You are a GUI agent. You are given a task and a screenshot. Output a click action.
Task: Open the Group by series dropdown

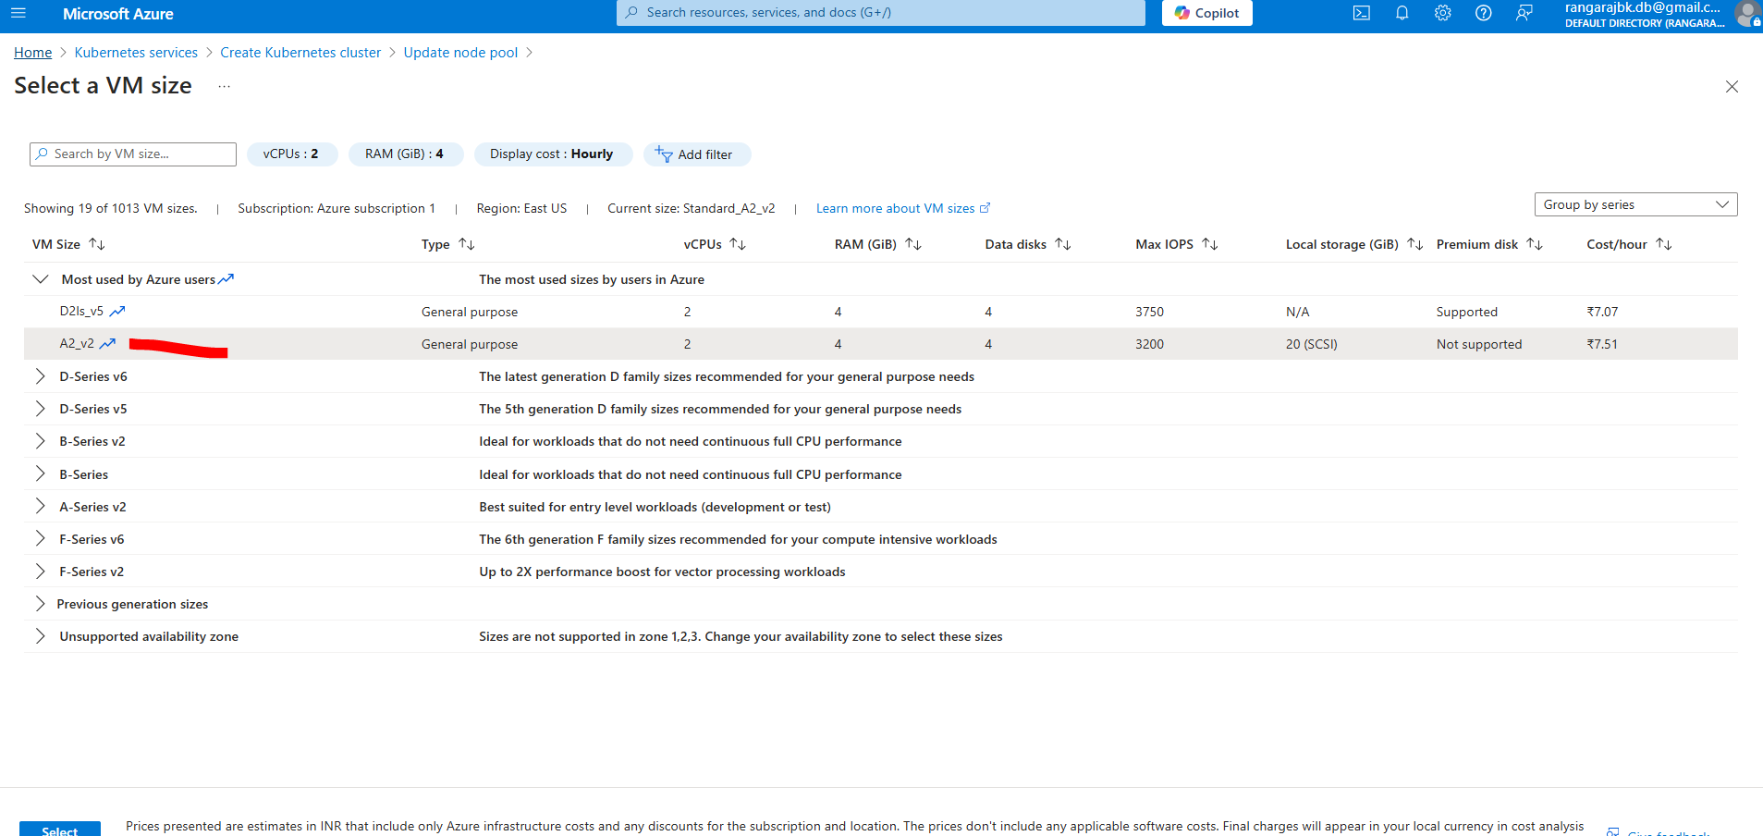1634,203
